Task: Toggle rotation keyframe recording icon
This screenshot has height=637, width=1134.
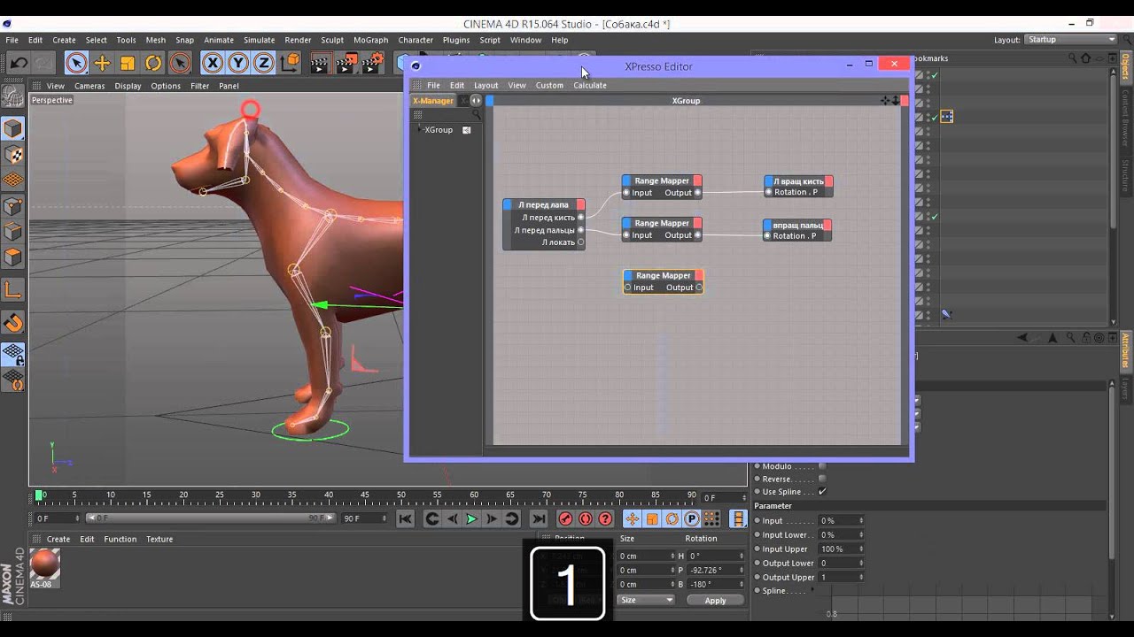Action: pyautogui.click(x=672, y=519)
